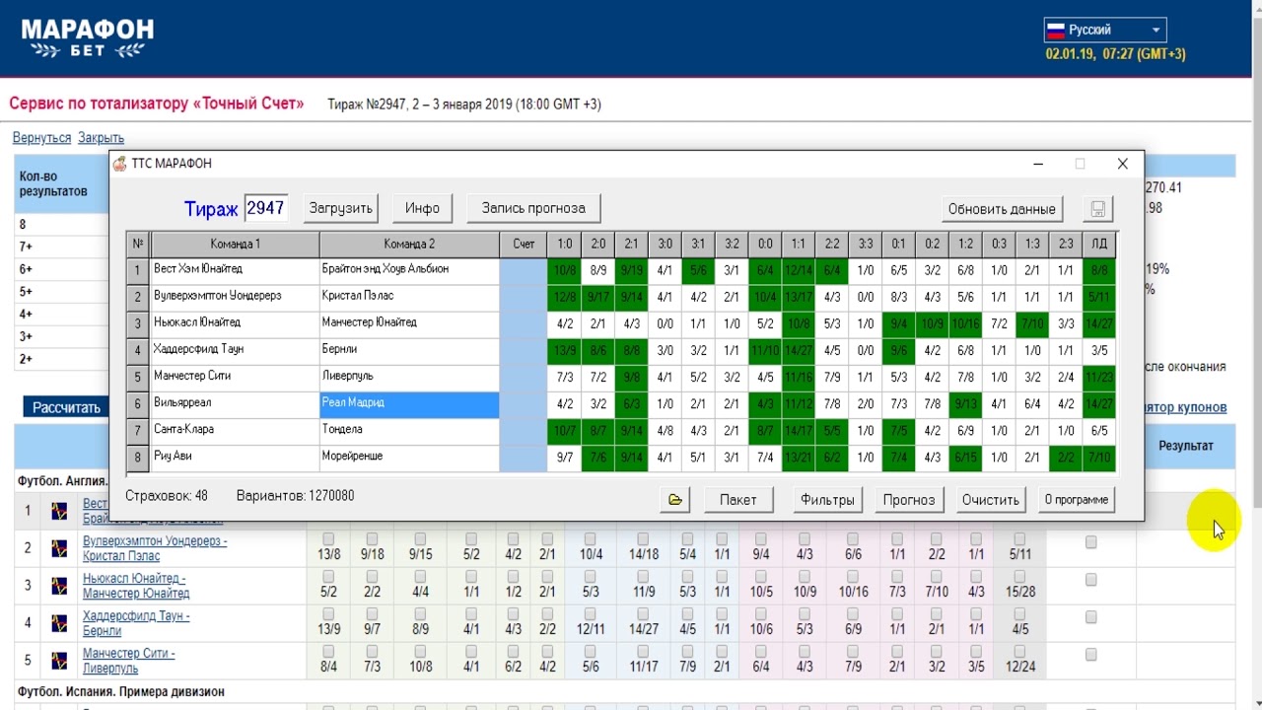Tick the checkbox above 9/18, Вулверхэмптон row

click(x=372, y=539)
